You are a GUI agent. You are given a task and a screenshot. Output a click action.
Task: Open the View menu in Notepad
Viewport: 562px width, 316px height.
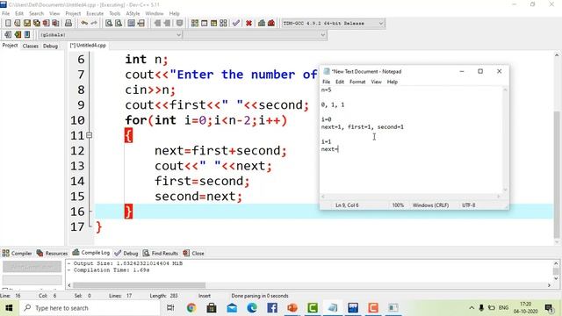click(376, 82)
